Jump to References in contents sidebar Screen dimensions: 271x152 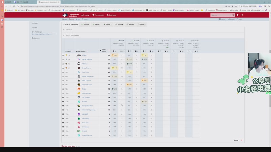[x=36, y=38]
